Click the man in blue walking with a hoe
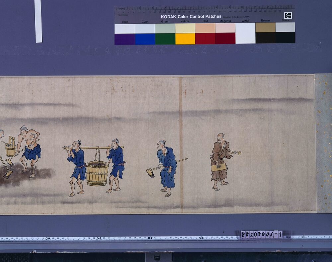332x262 pixels. coord(166,168)
